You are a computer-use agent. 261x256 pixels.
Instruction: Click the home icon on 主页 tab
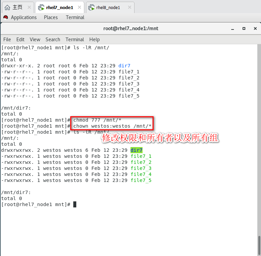pyautogui.click(x=7, y=7)
